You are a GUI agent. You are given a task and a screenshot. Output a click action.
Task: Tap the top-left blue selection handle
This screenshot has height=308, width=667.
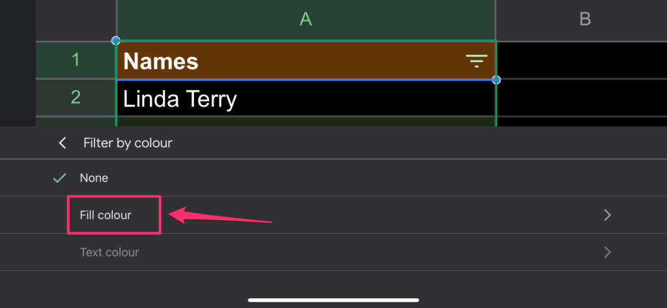click(x=116, y=41)
